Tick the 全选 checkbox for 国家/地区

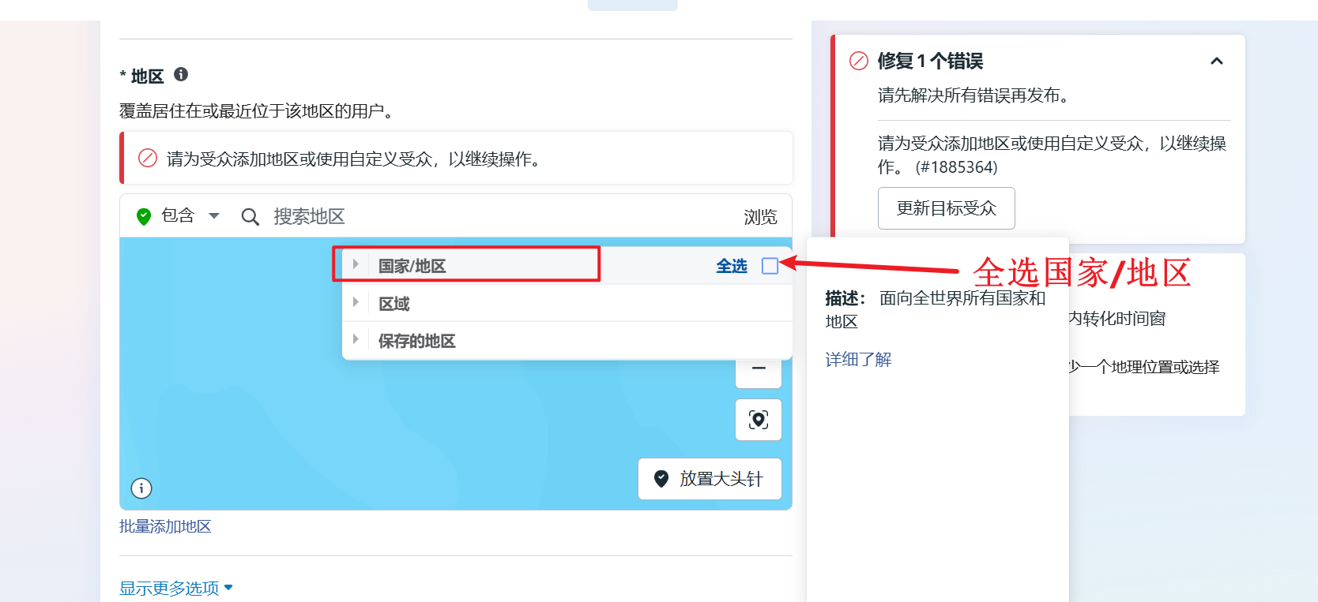770,266
